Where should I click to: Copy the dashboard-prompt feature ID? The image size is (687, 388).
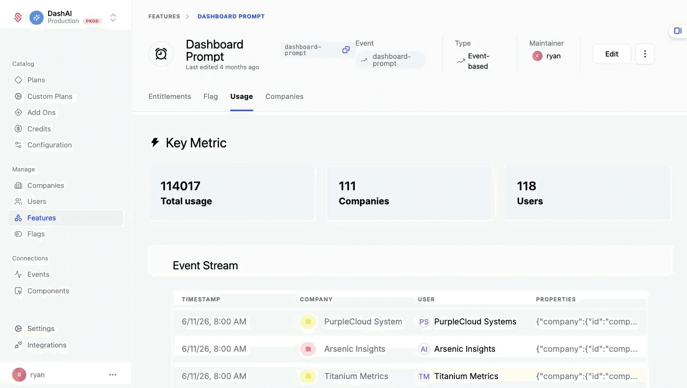coord(346,50)
